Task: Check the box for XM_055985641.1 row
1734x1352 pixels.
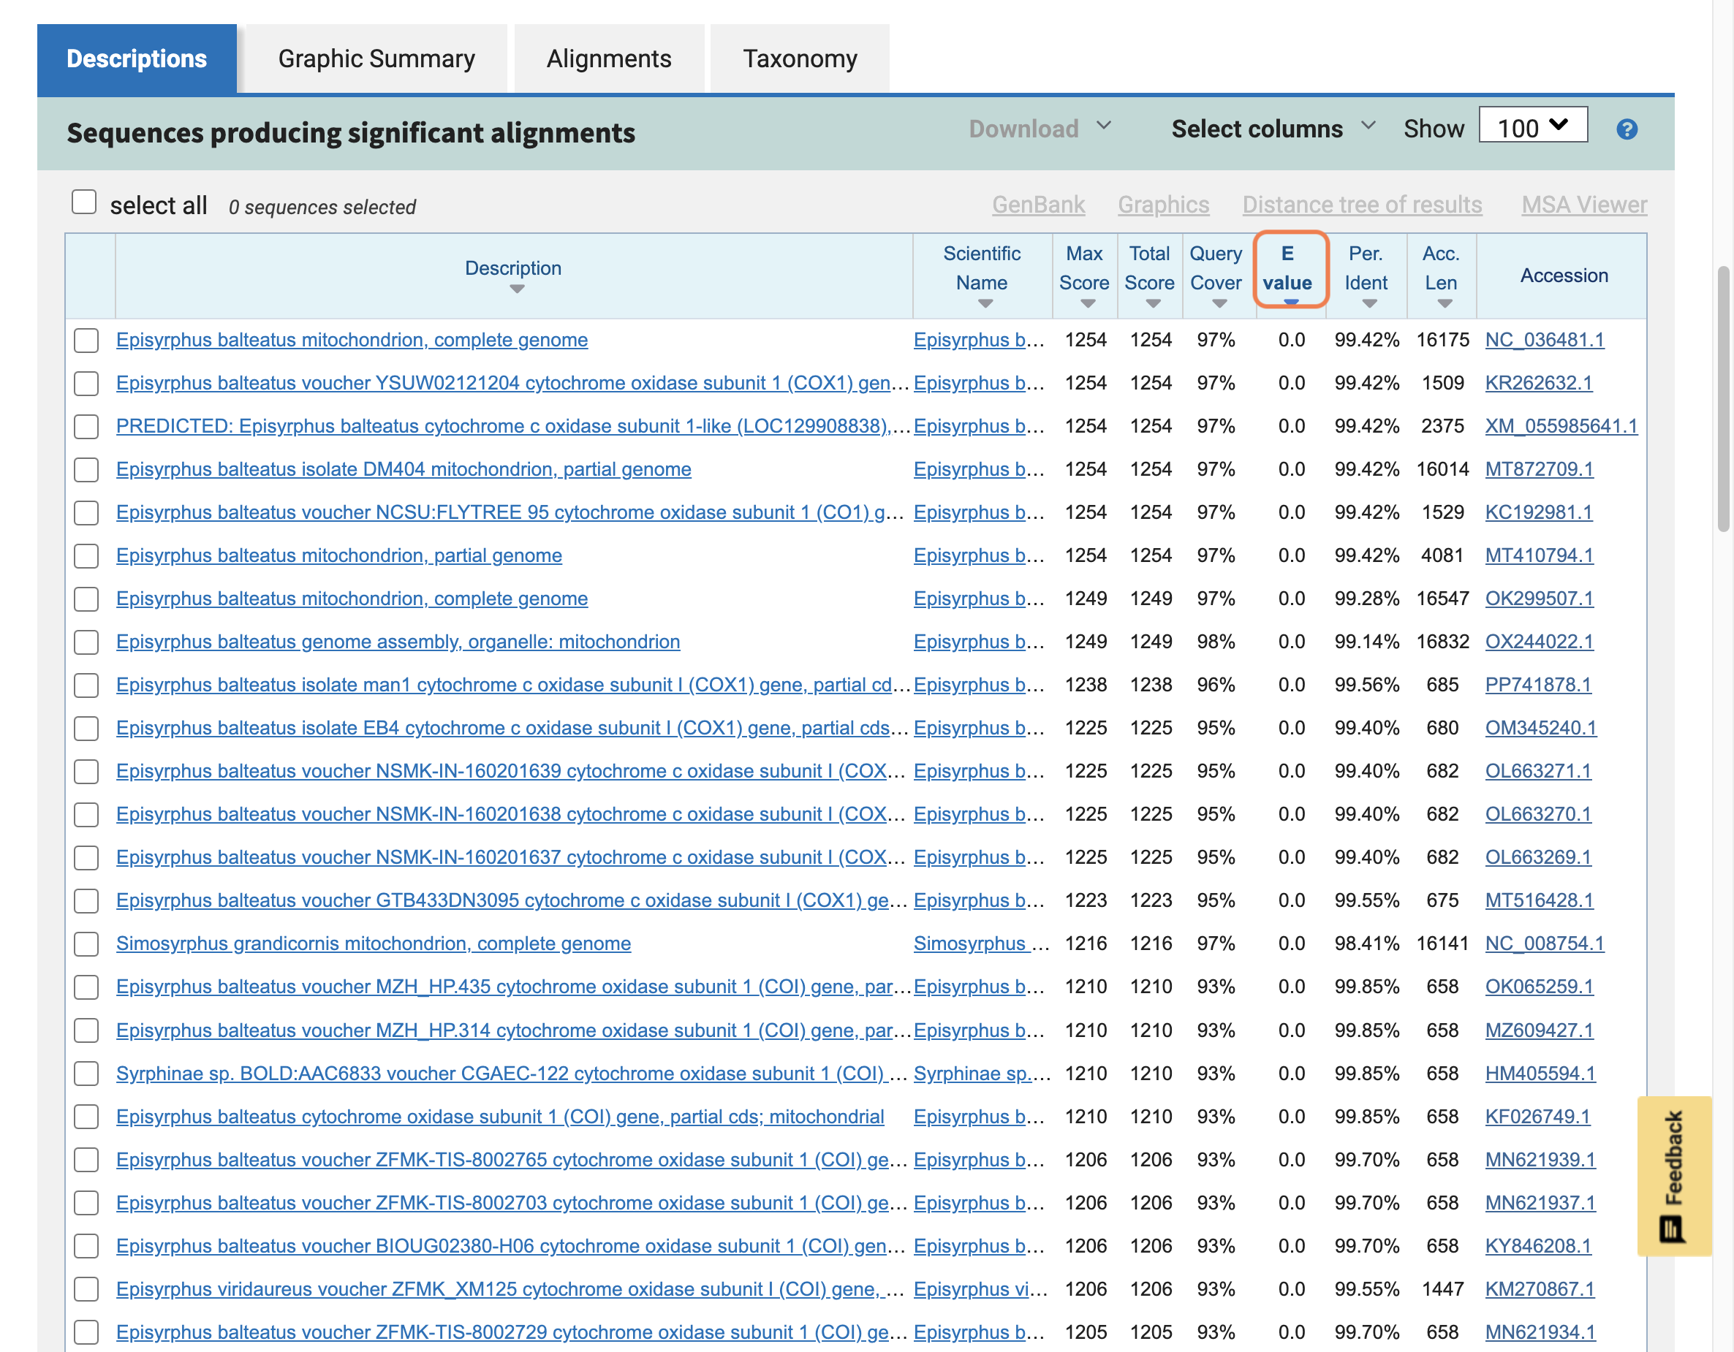Action: 86,426
